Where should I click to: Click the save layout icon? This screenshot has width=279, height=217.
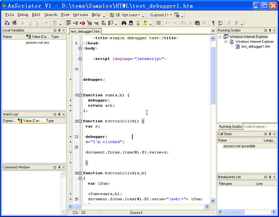click(177, 15)
